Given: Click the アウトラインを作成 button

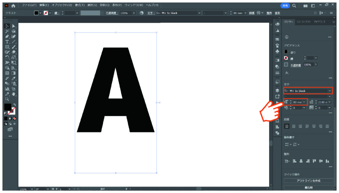Looking at the screenshot, I should click(x=309, y=181).
